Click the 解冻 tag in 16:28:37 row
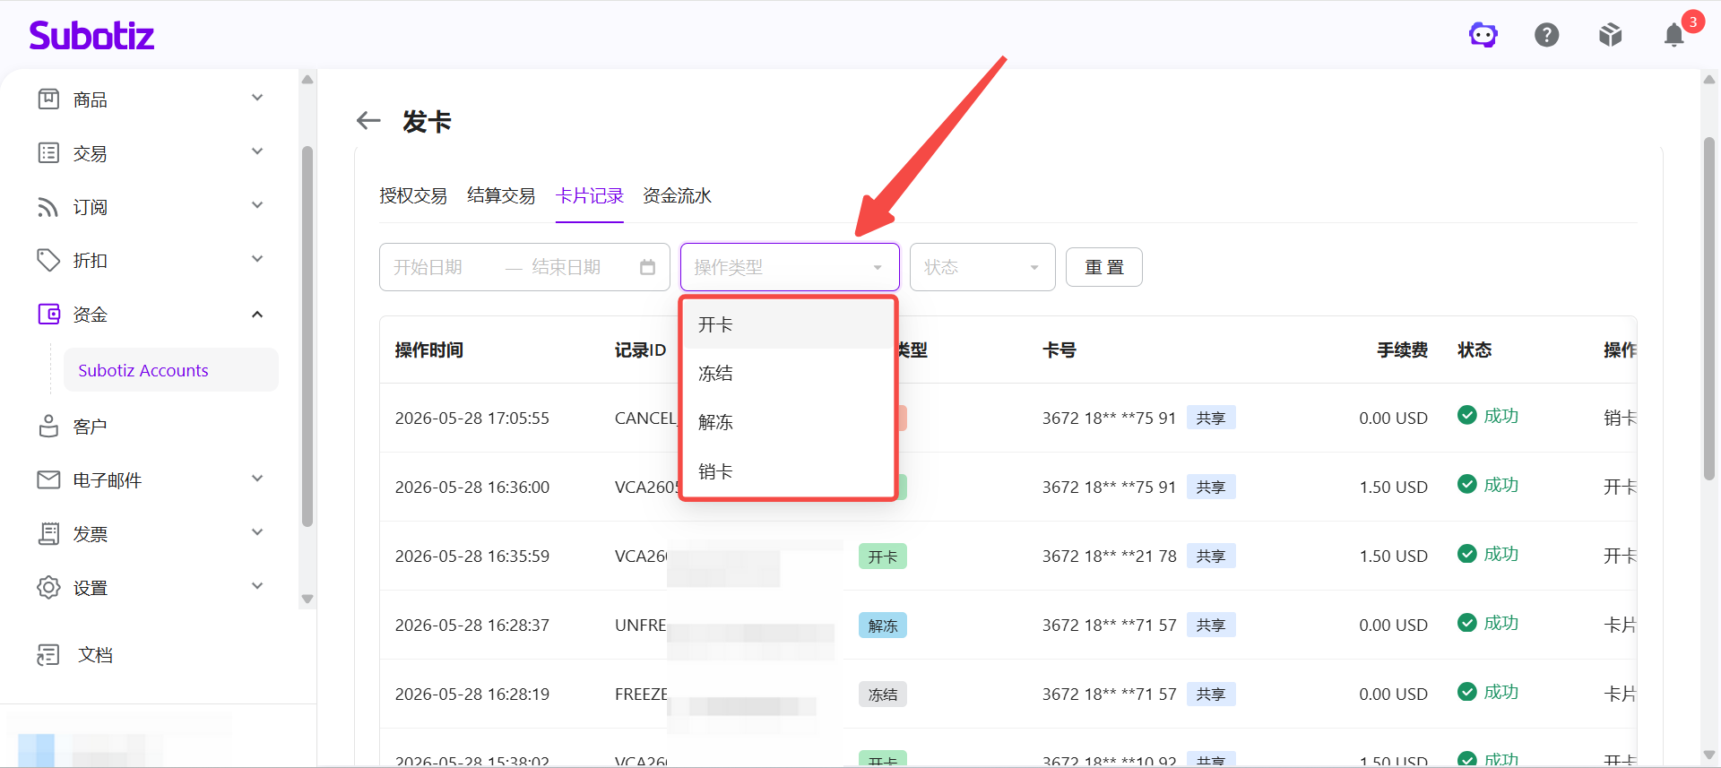 point(882,626)
